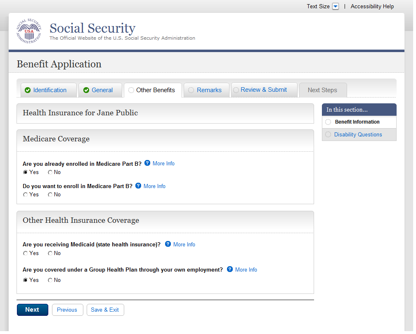Screen dimensions: 416x334
Task: Open the Text Size dropdown arrow
Action: click(336, 6)
